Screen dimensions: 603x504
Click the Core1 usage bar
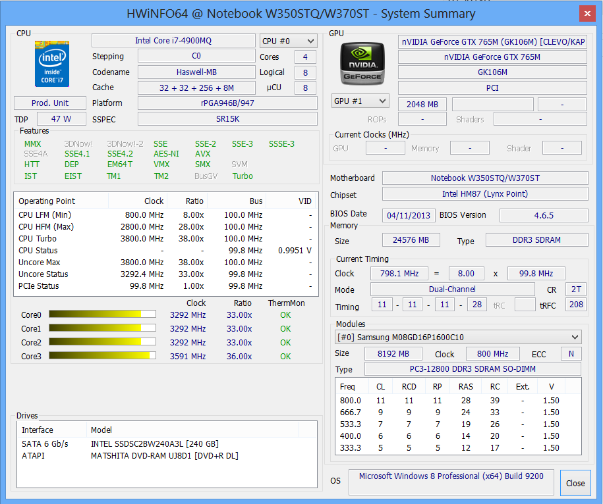tap(102, 328)
